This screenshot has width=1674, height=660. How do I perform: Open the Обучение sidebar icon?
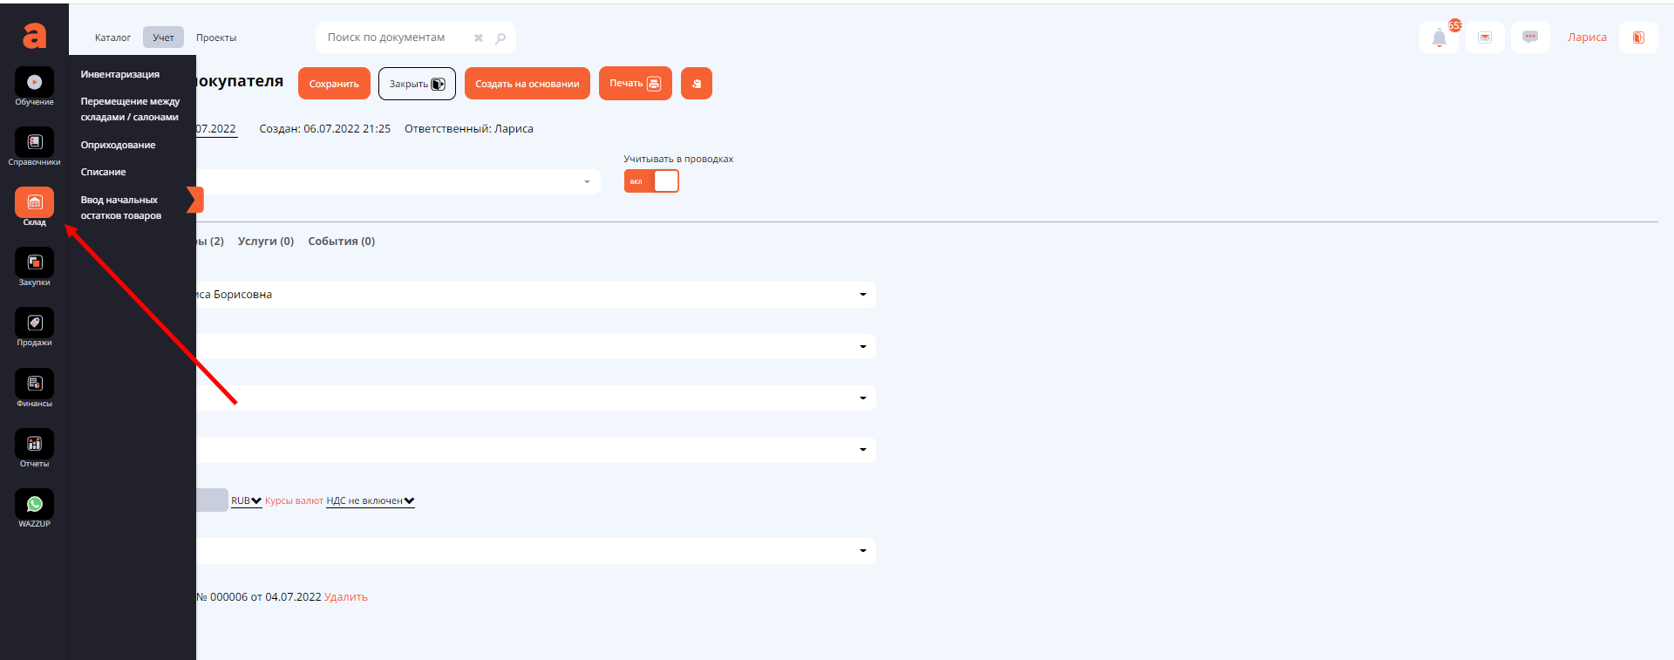click(x=34, y=83)
